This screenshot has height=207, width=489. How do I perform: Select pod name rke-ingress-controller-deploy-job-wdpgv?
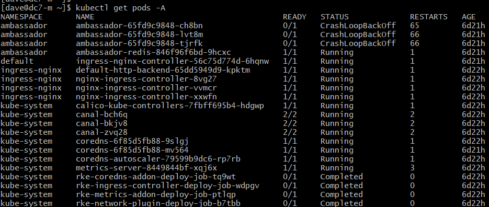click(x=167, y=186)
